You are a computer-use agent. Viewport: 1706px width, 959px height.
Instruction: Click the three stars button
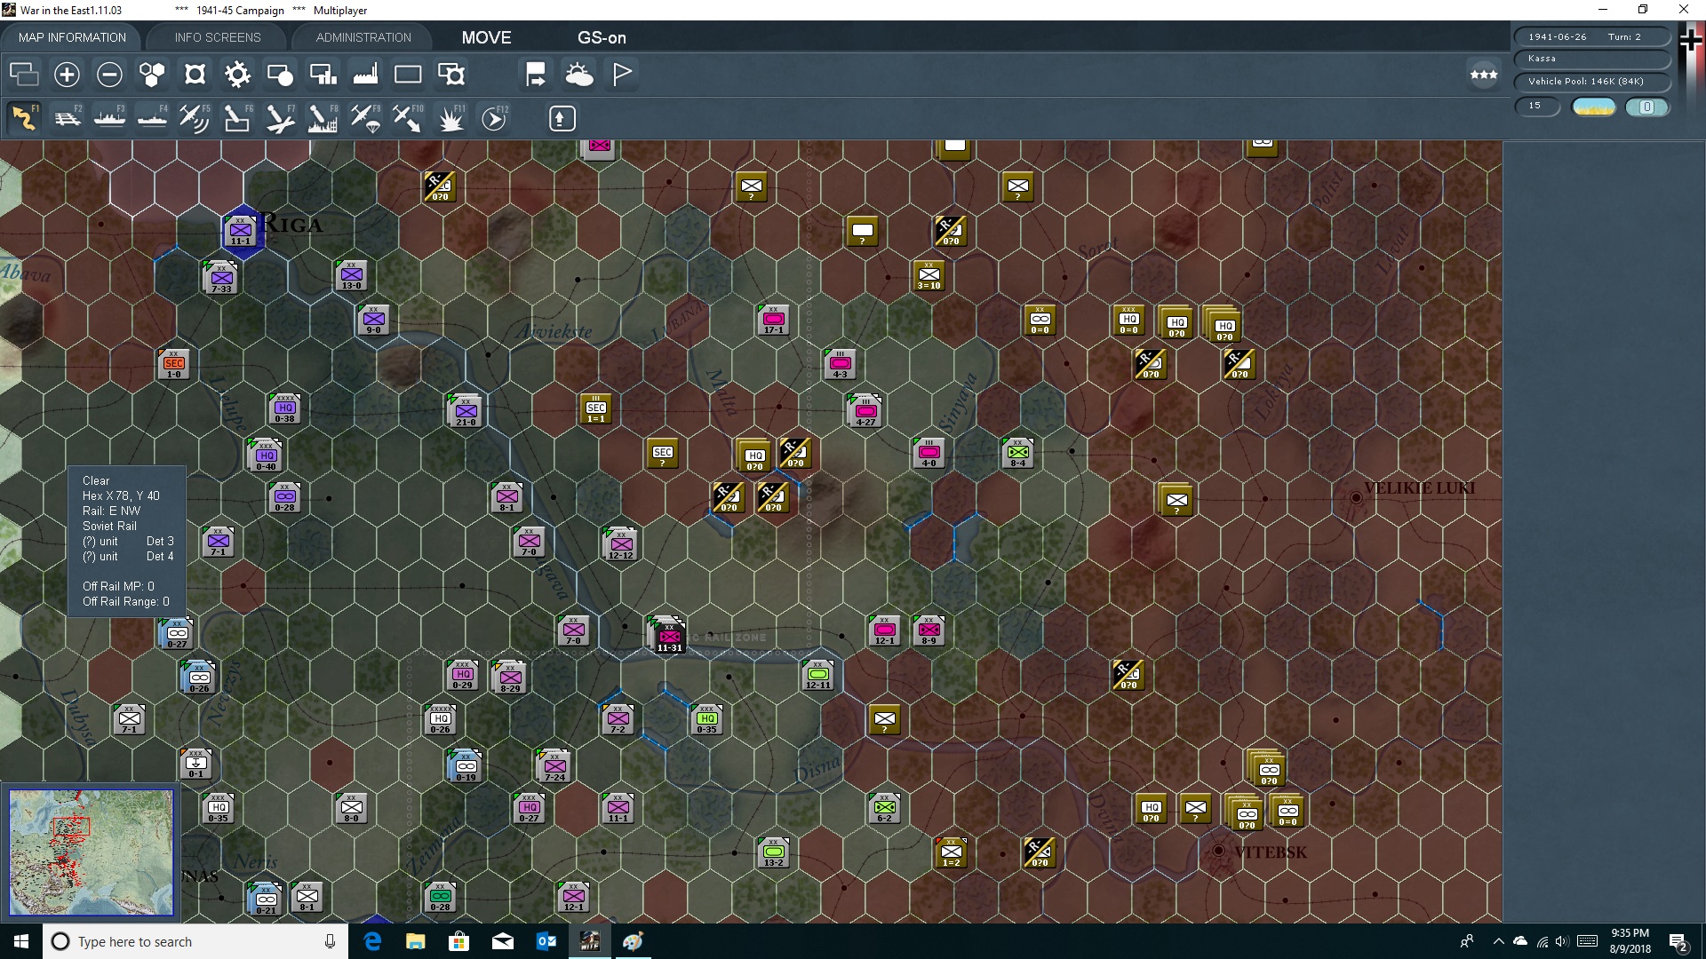[x=1484, y=75]
